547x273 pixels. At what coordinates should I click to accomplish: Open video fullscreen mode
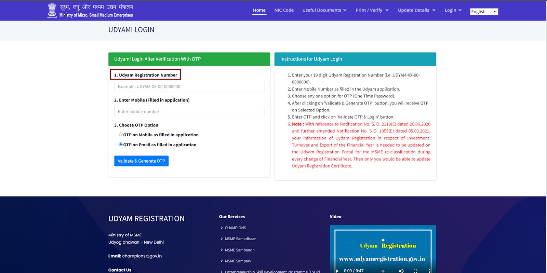415,271
